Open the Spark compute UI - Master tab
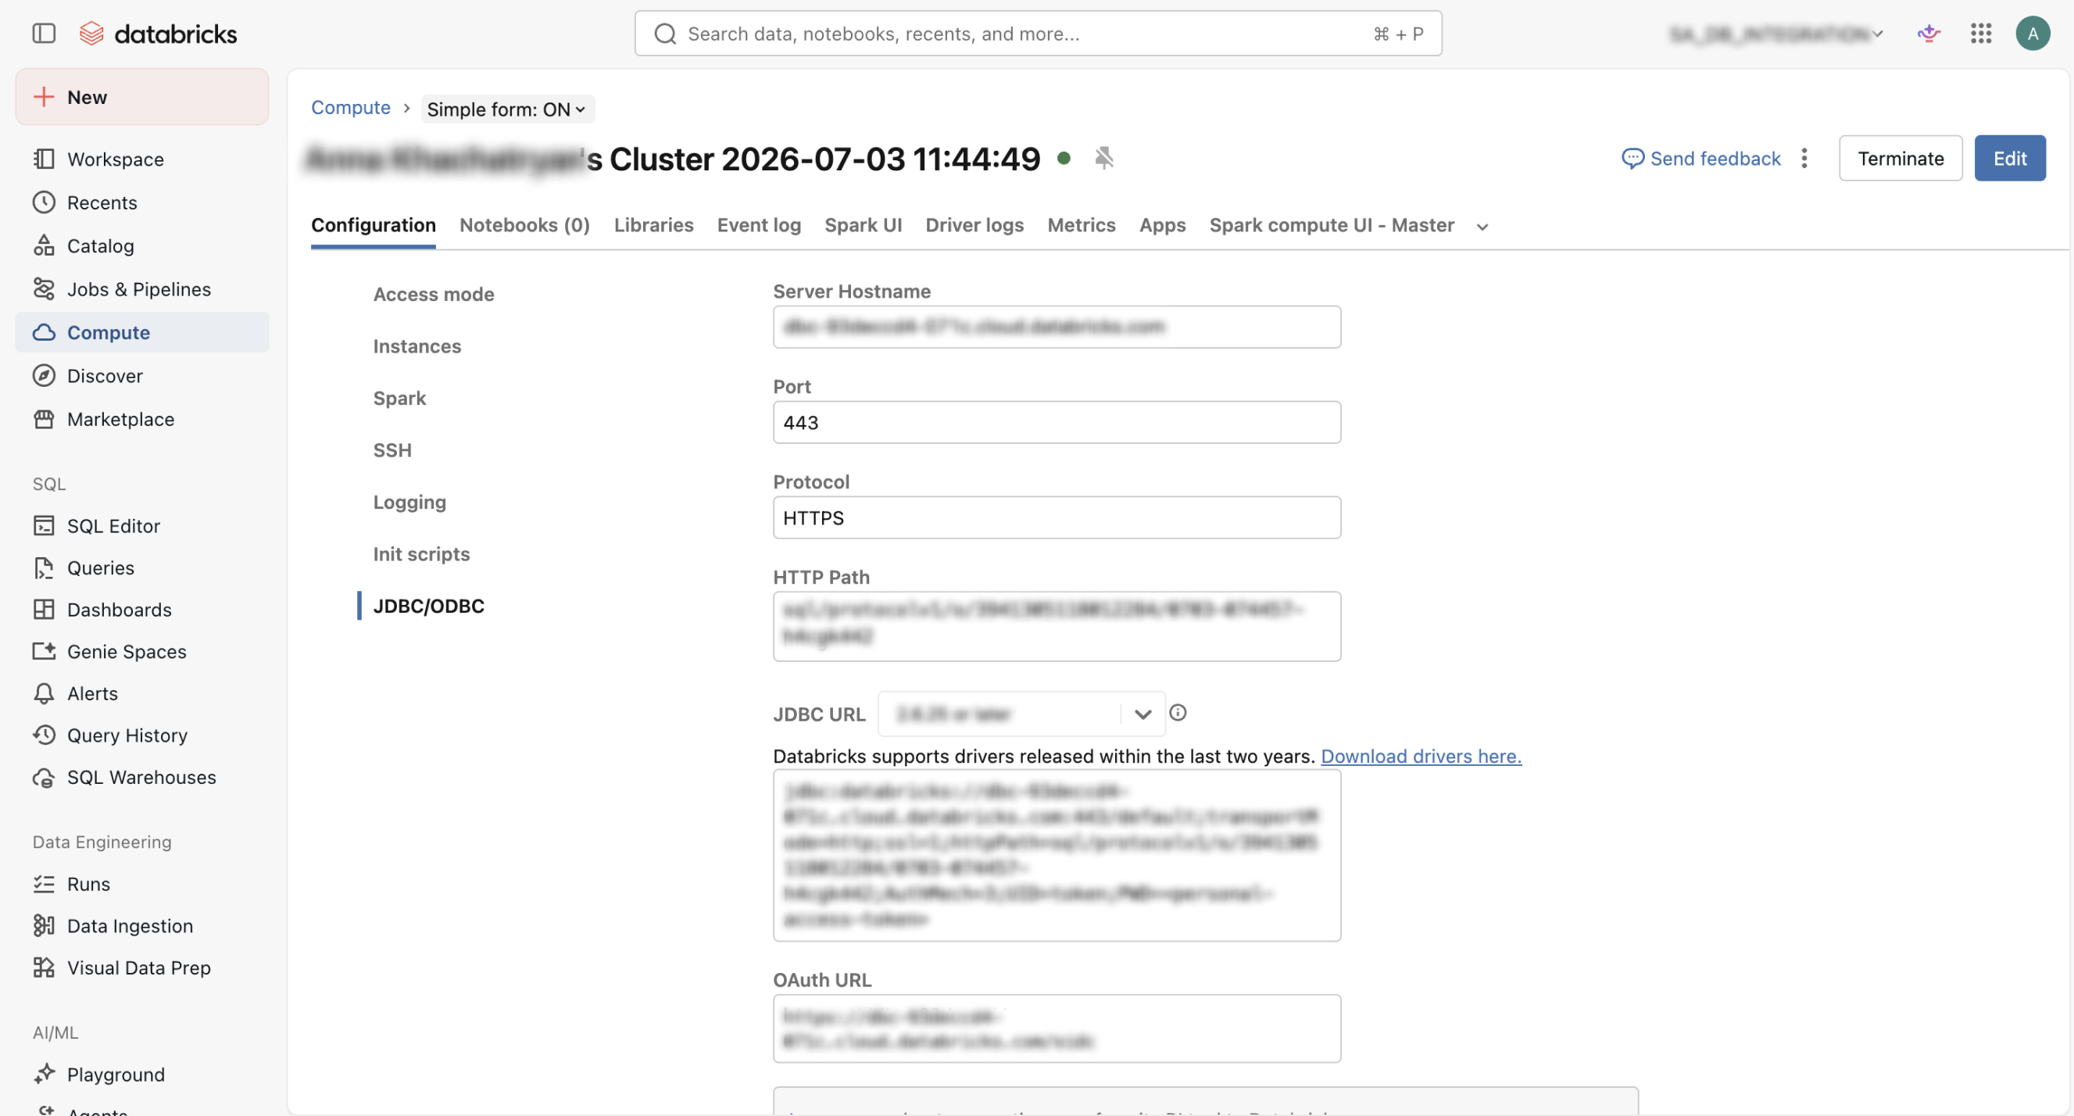Image resolution: width=2074 pixels, height=1116 pixels. coord(1332,224)
